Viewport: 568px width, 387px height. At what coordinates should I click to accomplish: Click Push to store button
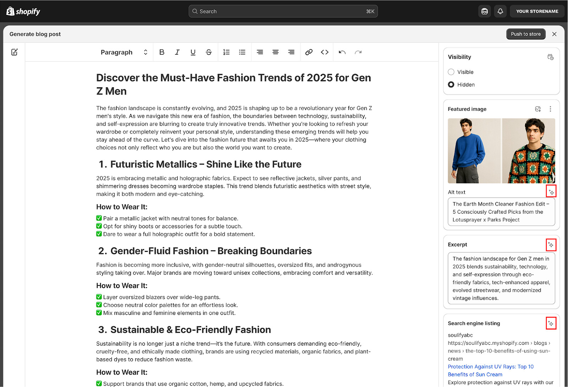(x=526, y=34)
